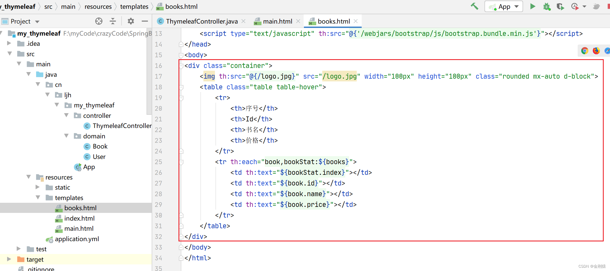Collapse the java folder arrow
This screenshot has height=271, width=610.
point(28,74)
